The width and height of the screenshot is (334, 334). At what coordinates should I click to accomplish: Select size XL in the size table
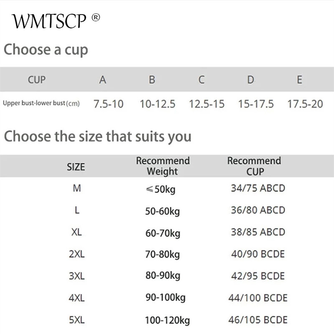[76, 232]
